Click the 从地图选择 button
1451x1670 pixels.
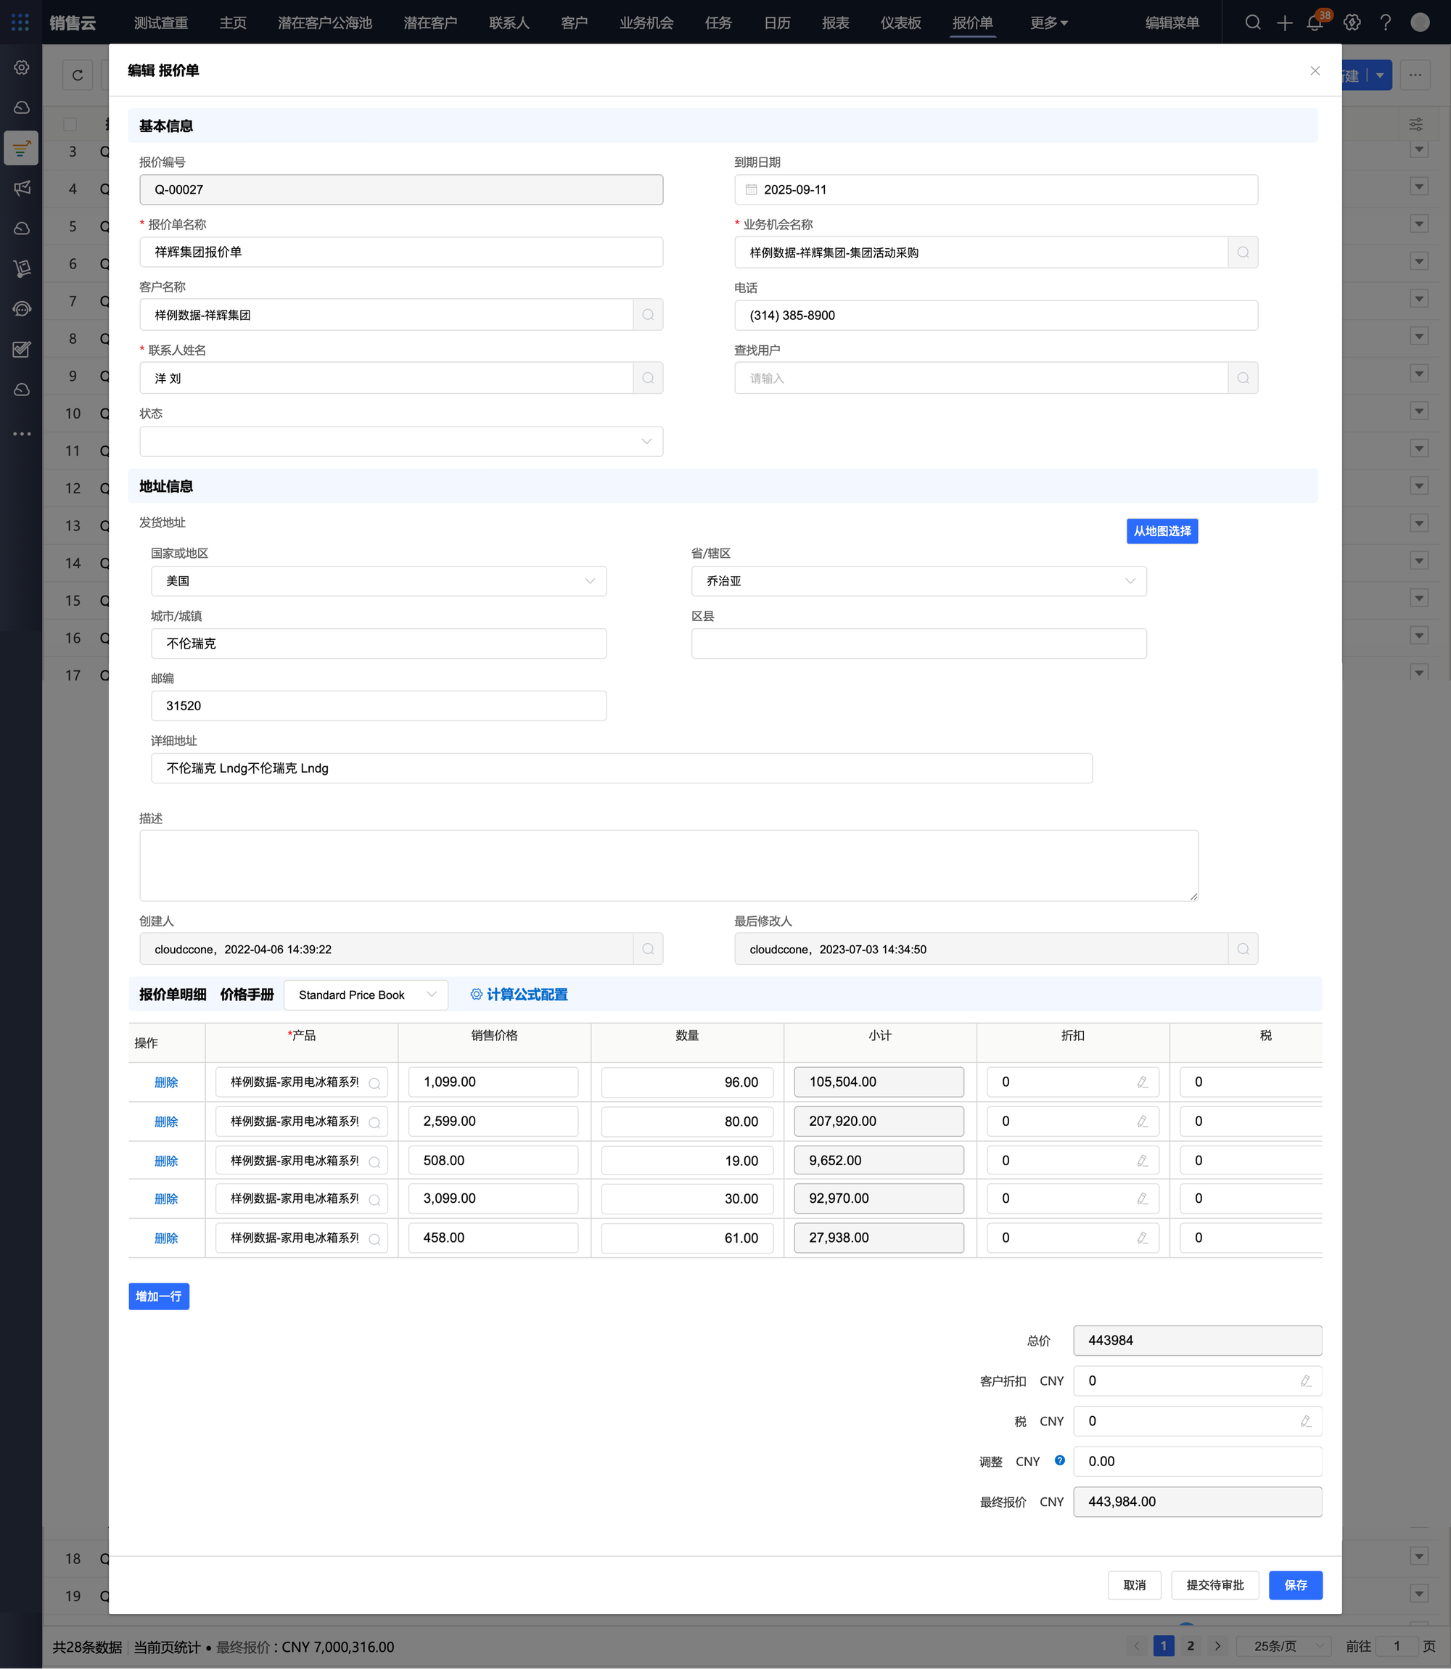(1162, 531)
